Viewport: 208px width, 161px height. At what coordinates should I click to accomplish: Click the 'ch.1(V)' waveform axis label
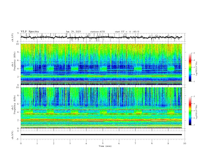[x=13, y=37]
